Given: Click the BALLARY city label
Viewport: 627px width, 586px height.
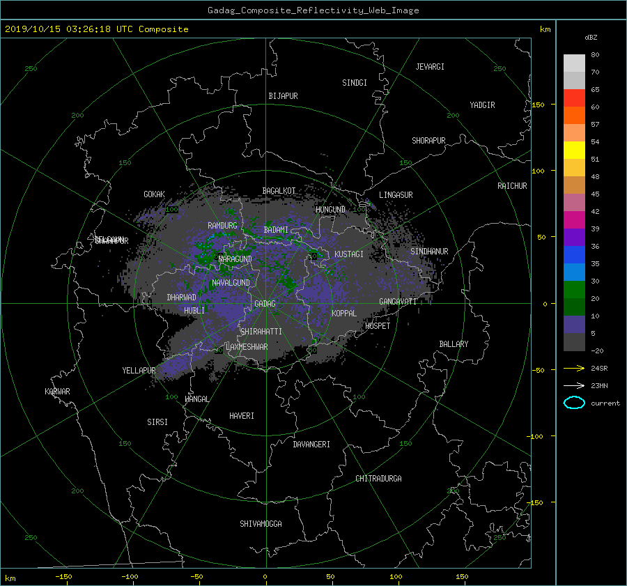Looking at the screenshot, I should coord(454,344).
